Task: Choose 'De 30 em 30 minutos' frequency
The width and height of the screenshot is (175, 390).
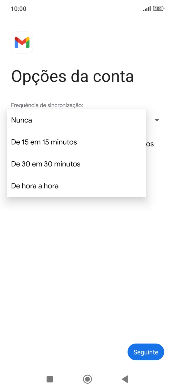Action: (45, 164)
